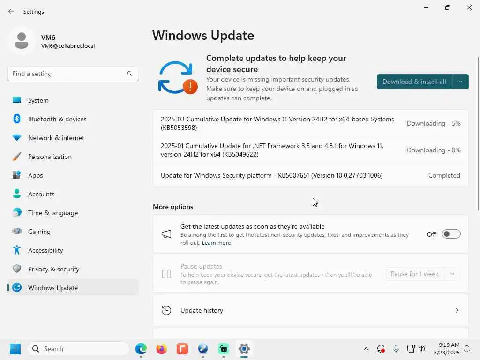The image size is (480, 360).
Task: Select Personalization in sidebar
Action: (x=73, y=157)
